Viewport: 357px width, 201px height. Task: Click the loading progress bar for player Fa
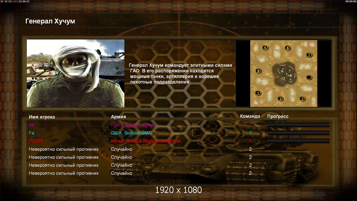[298, 133]
